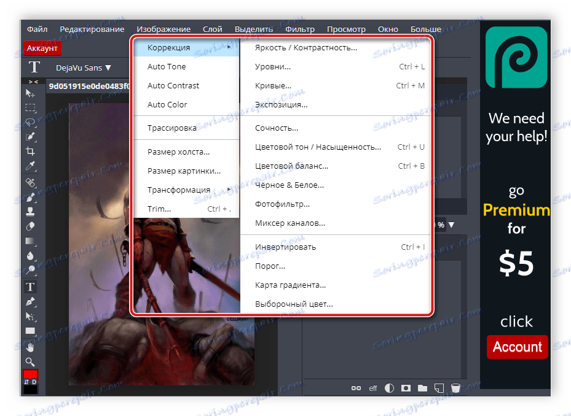Select the Rectangle shape tool

pos(30,331)
